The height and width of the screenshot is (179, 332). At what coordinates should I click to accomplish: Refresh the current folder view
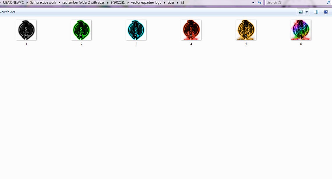pyautogui.click(x=259, y=2)
